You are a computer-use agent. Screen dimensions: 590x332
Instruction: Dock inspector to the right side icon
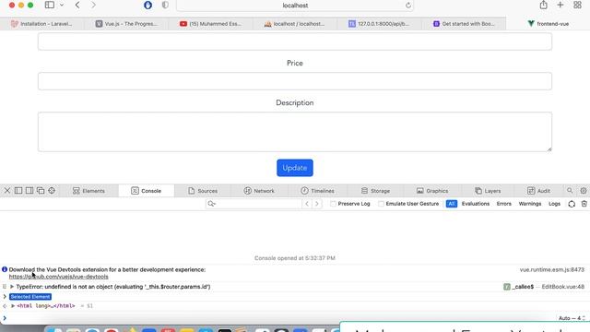[x=29, y=191]
